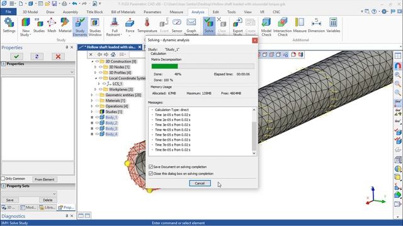Click the close X in the model tree toolbar
This screenshot has height=226, width=403.
click(x=91, y=55)
